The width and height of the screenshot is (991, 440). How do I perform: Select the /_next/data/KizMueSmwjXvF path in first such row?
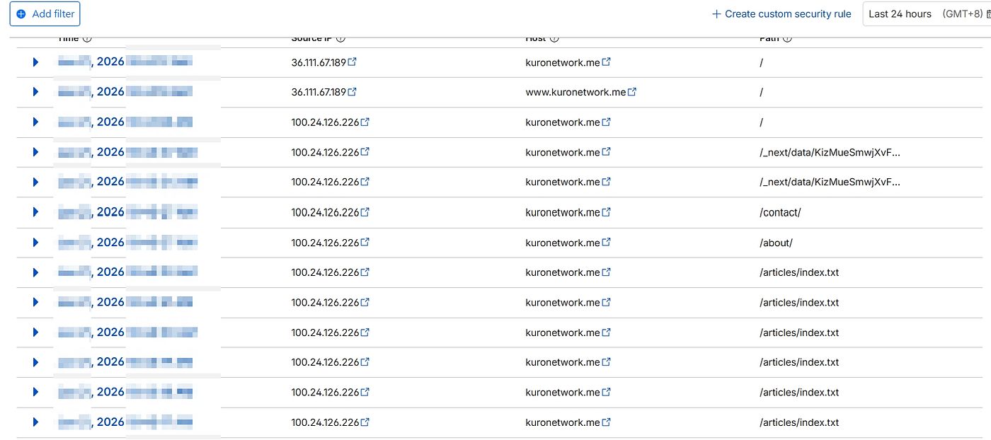(830, 152)
